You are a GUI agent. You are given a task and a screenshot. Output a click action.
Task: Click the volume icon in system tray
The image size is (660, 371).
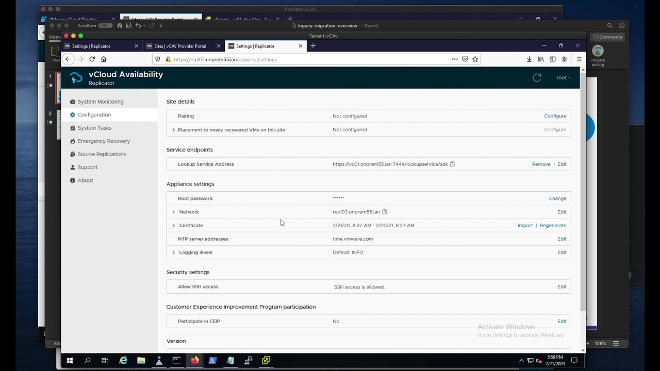[x=538, y=361]
